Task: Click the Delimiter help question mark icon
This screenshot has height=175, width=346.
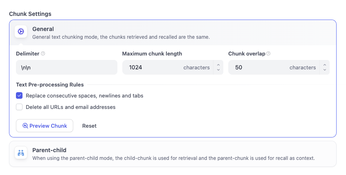Action: 43,53
